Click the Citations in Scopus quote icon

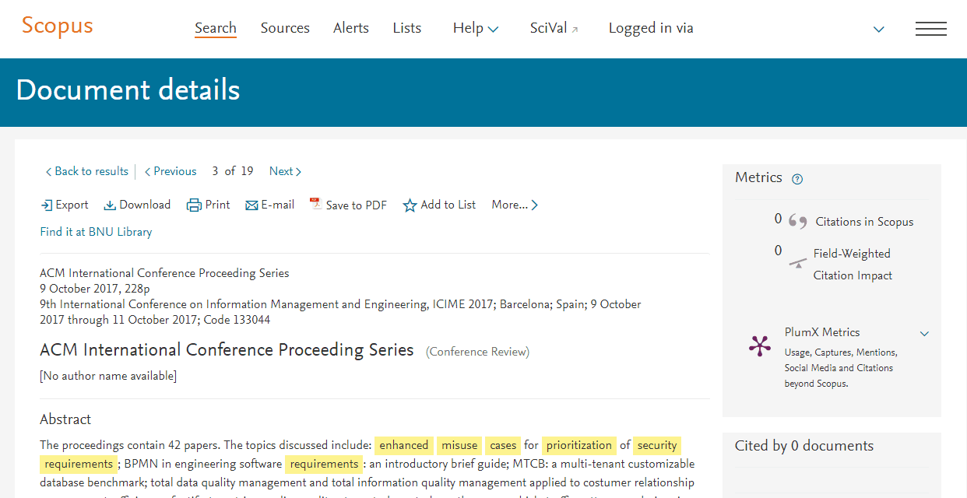click(x=797, y=222)
